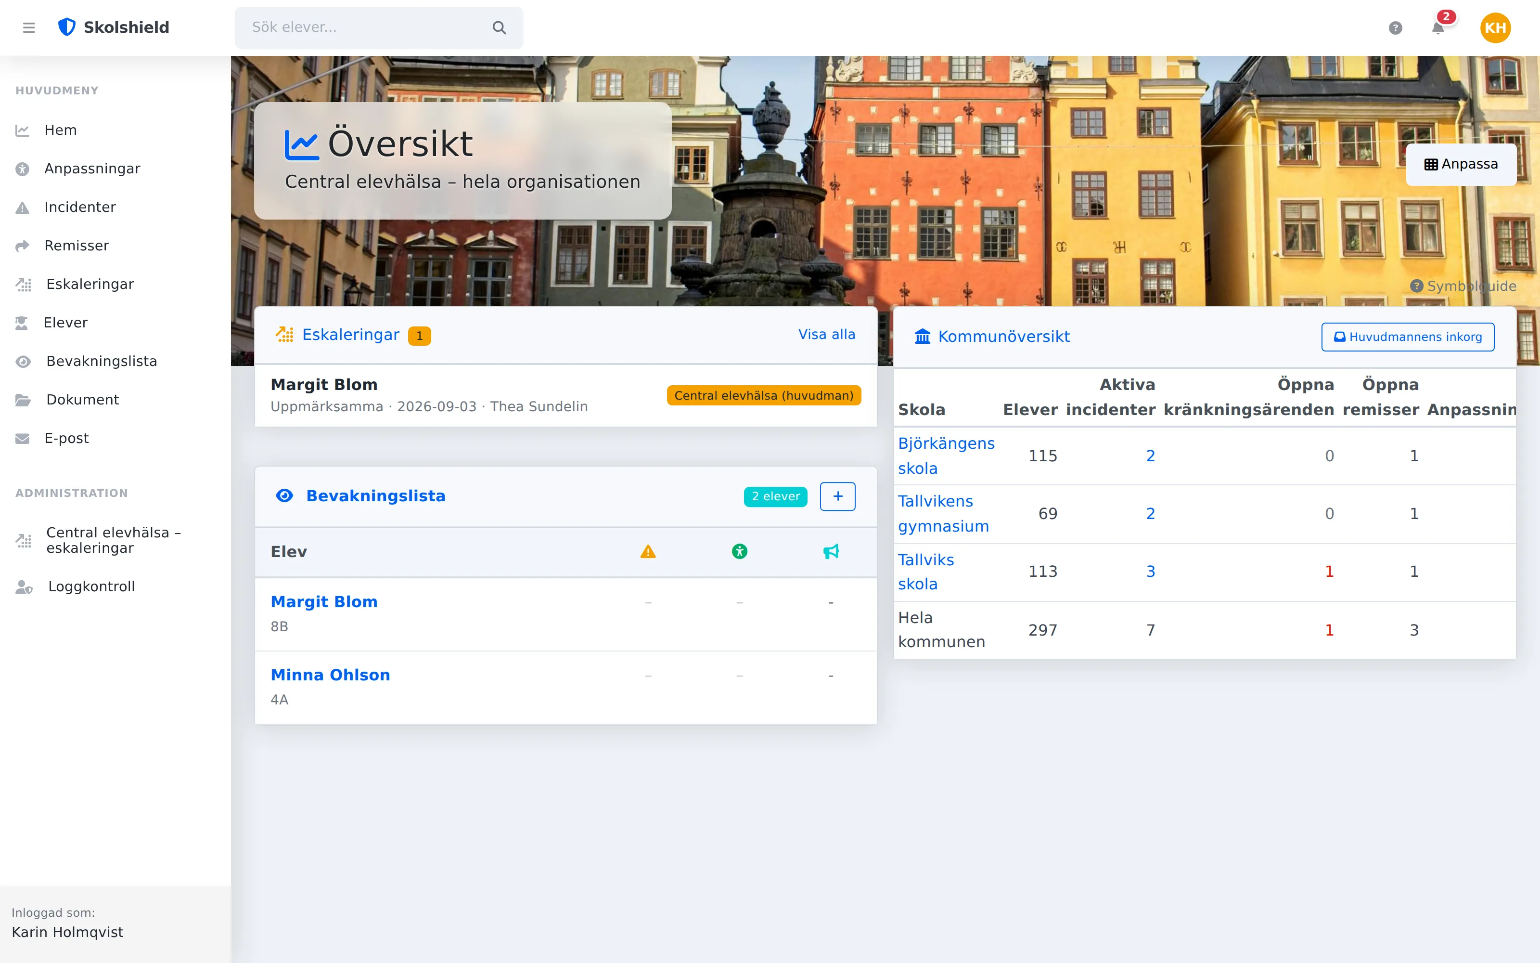Click active incidents count 2 for Björkängens skola

pos(1151,456)
